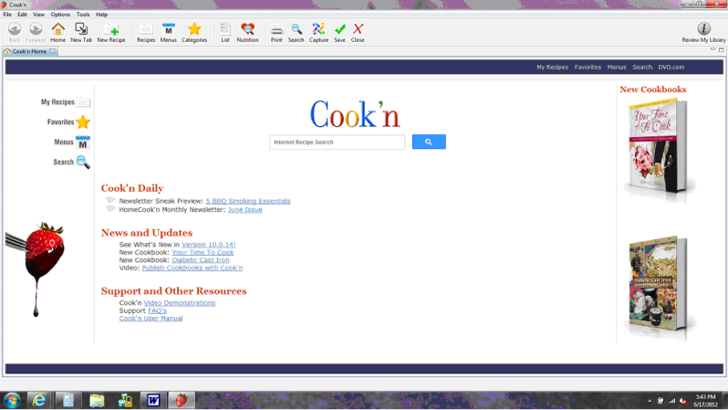Open the Nutrition heart tool
Image resolution: width=728 pixels, height=410 pixels.
(247, 32)
